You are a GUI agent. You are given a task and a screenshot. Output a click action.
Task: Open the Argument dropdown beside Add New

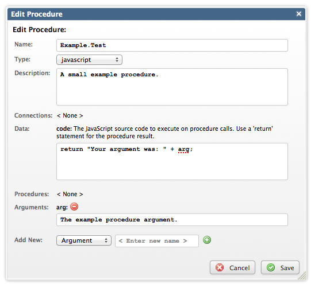tap(84, 240)
